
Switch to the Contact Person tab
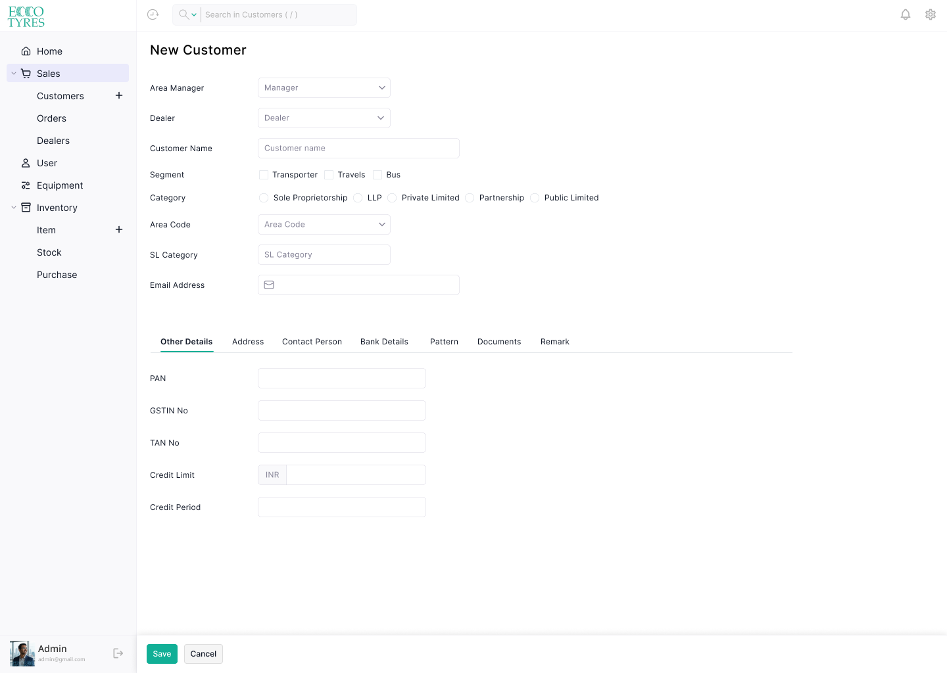[x=312, y=342]
